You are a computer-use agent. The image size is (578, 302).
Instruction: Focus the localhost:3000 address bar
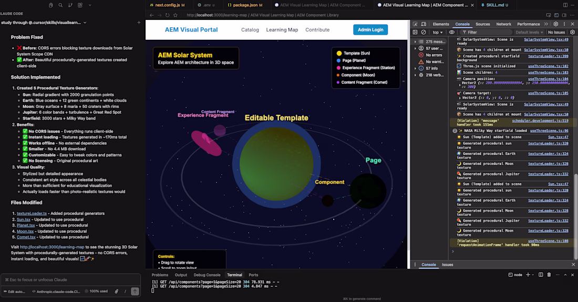tap(262, 15)
